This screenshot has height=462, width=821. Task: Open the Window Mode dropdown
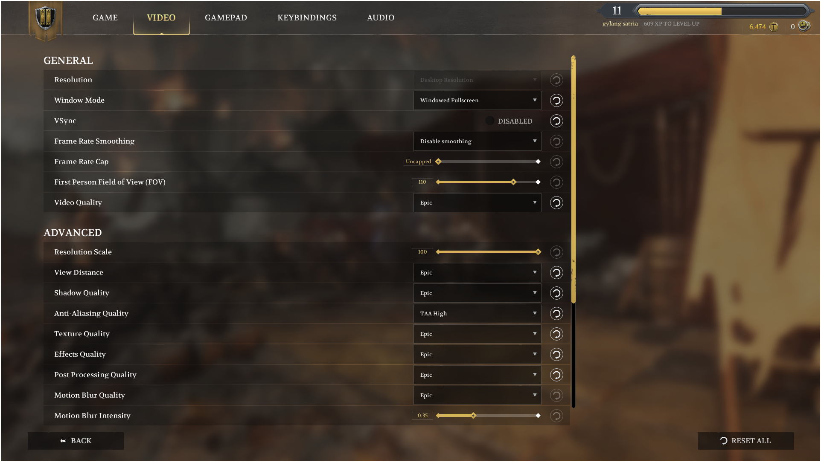(x=477, y=100)
